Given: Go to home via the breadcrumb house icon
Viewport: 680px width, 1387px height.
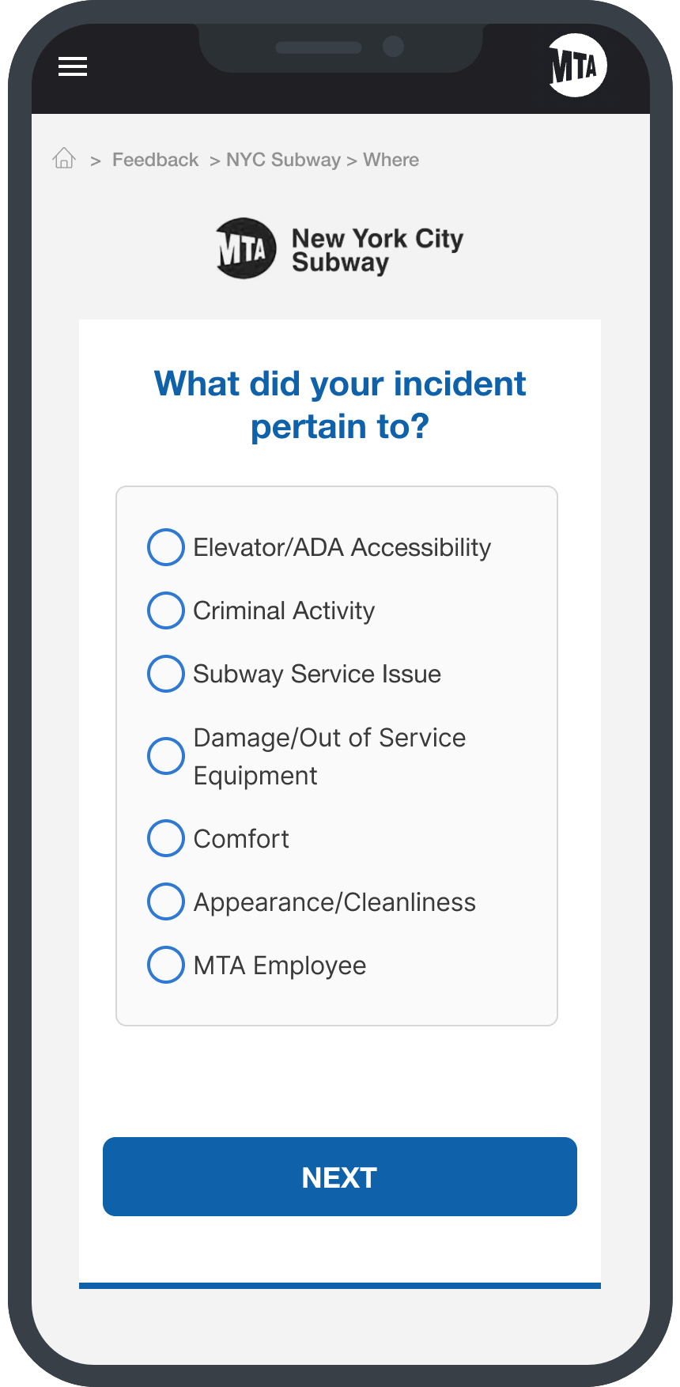Looking at the screenshot, I should 64,159.
